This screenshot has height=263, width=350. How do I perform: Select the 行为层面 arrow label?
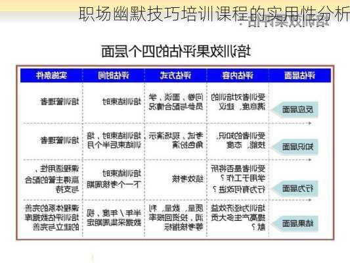pyautogui.click(x=295, y=189)
